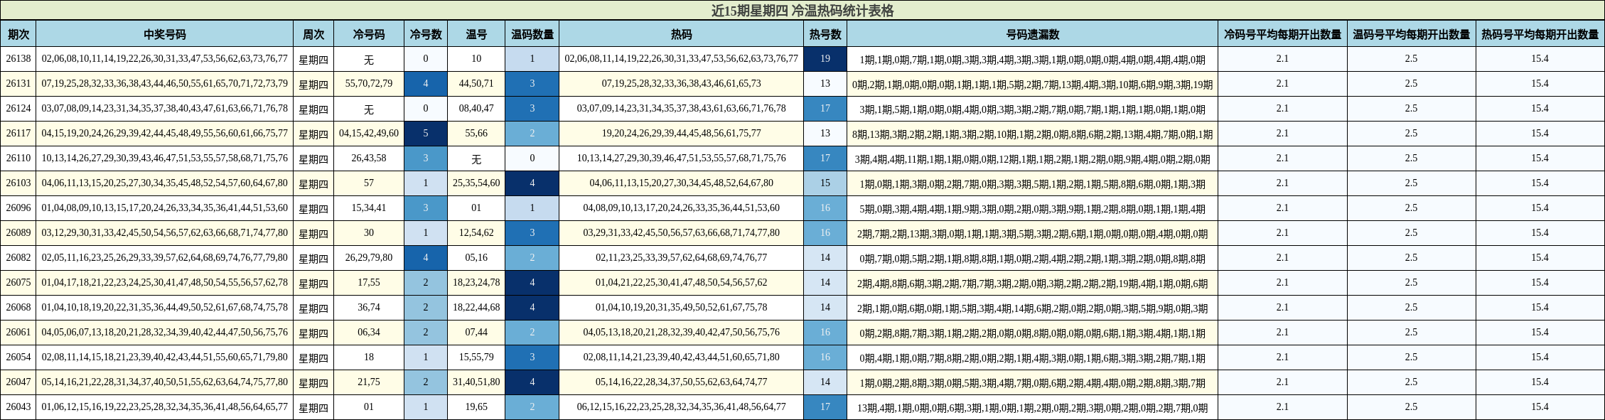1605x420 pixels.
Task: Click cold numbers 55,70,72,79 cell
Action: coord(369,84)
